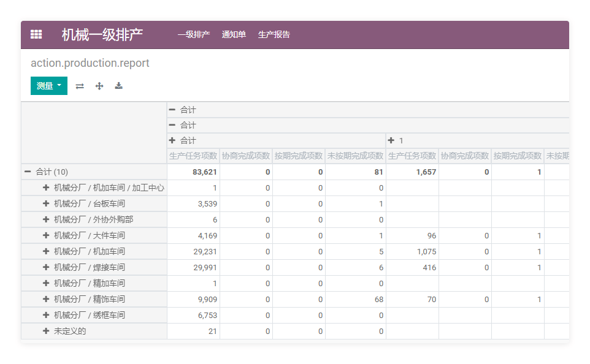
Task: Click the 机械一级排产 app title
Action: coord(102,35)
